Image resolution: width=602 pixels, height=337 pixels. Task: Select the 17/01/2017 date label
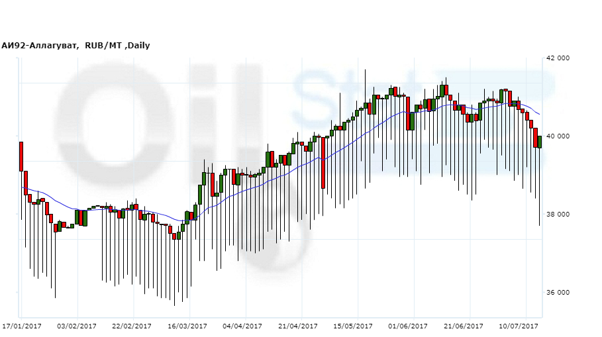pos(23,326)
